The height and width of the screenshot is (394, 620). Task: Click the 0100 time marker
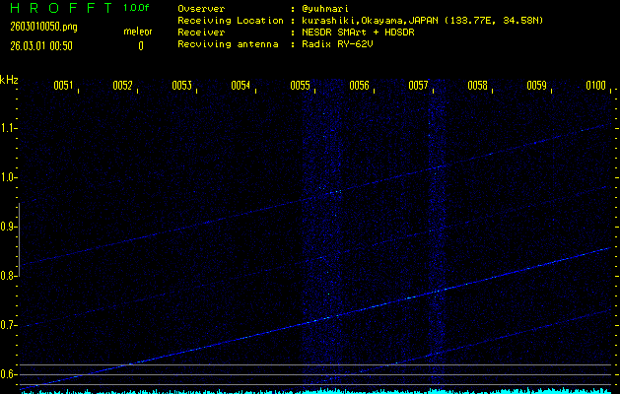[595, 86]
